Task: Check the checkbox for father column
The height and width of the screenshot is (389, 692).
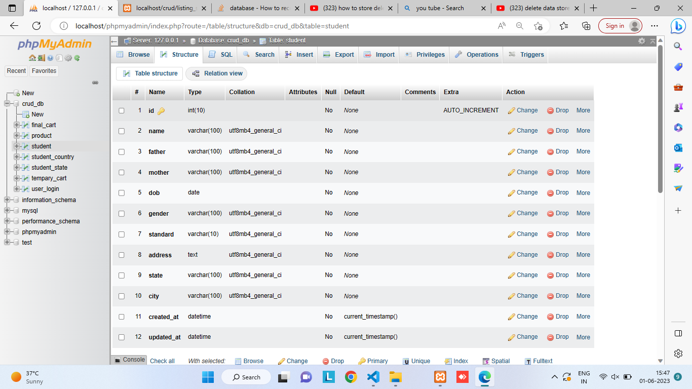Action: (x=122, y=151)
